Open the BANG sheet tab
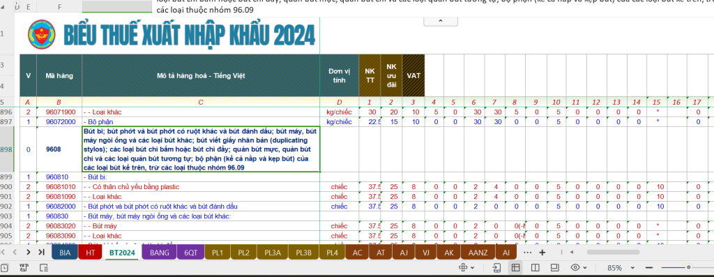Viewport: 714px width, 277px height. (x=160, y=253)
